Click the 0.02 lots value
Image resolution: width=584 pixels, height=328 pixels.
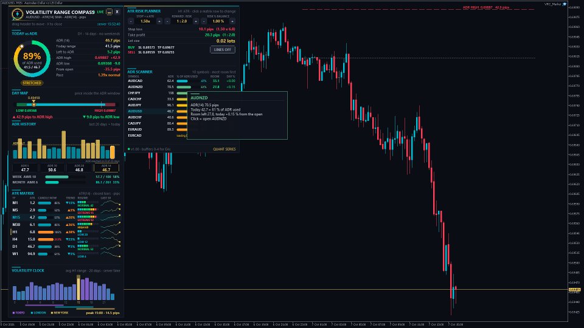coord(226,41)
